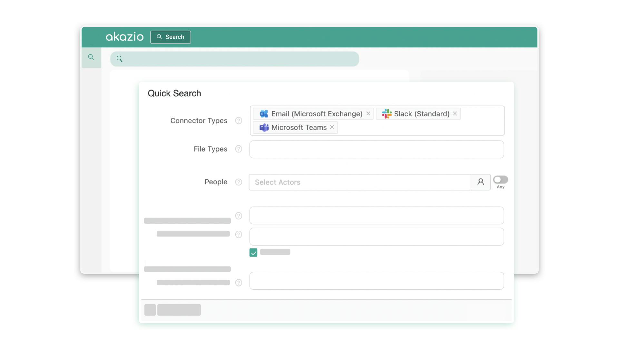Click the bottom action button
The width and height of the screenshot is (619, 348).
[179, 309]
